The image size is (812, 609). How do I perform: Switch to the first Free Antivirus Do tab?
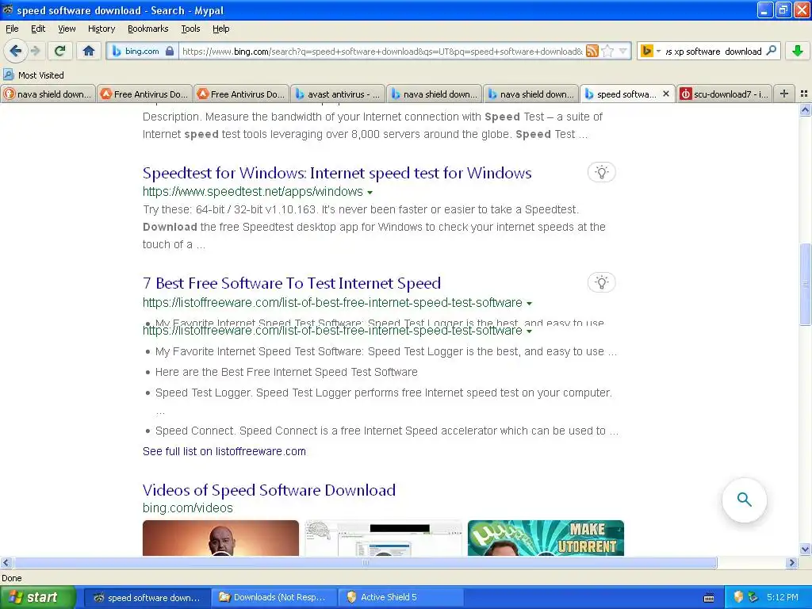(144, 94)
